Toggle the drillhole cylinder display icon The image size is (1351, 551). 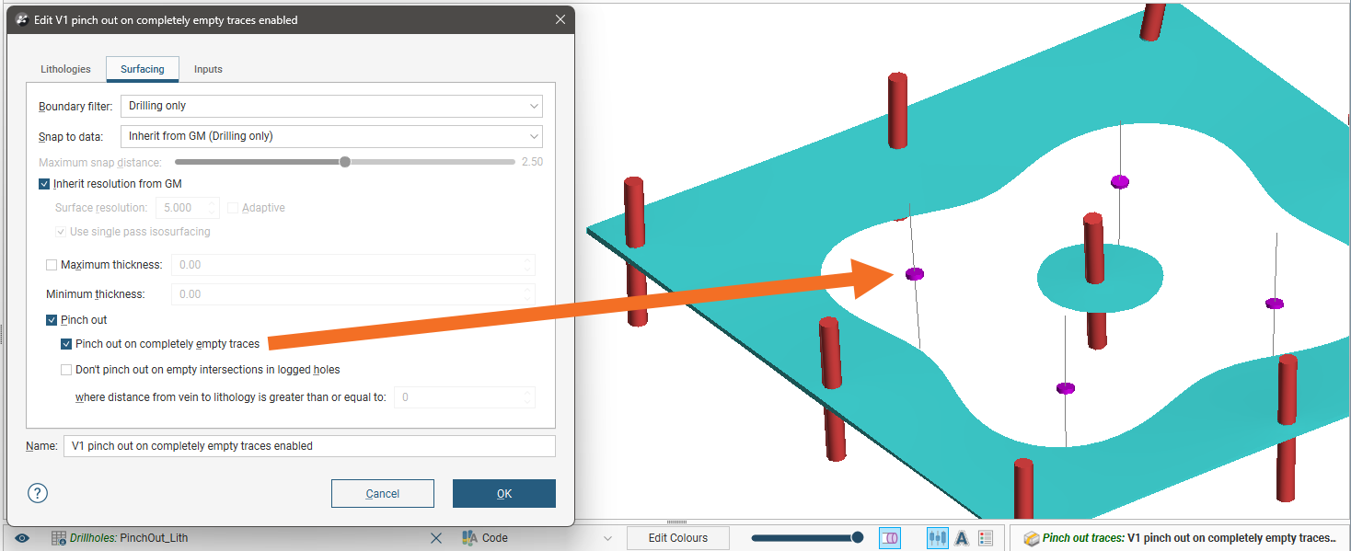coord(889,538)
